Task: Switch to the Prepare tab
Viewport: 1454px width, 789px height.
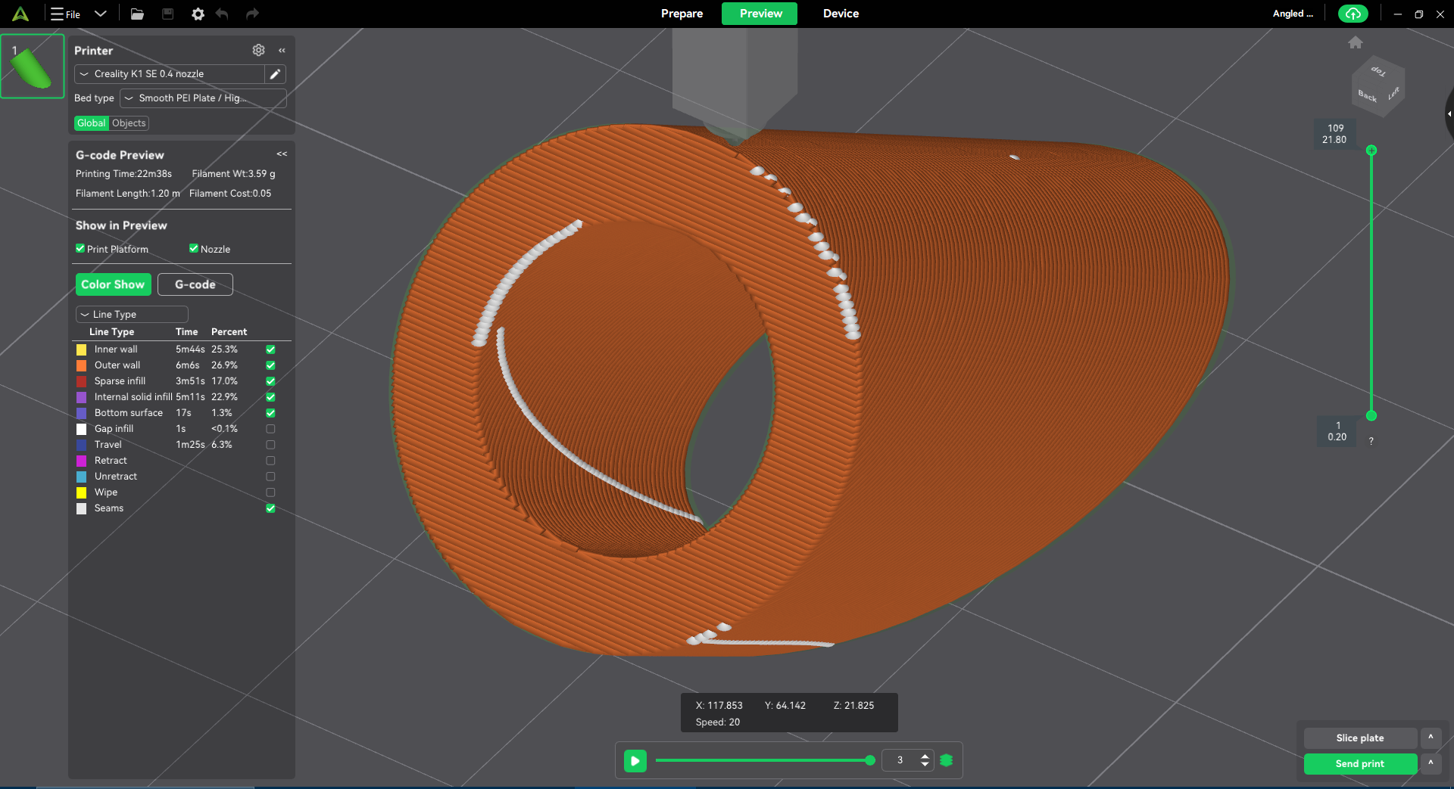Action: tap(682, 14)
